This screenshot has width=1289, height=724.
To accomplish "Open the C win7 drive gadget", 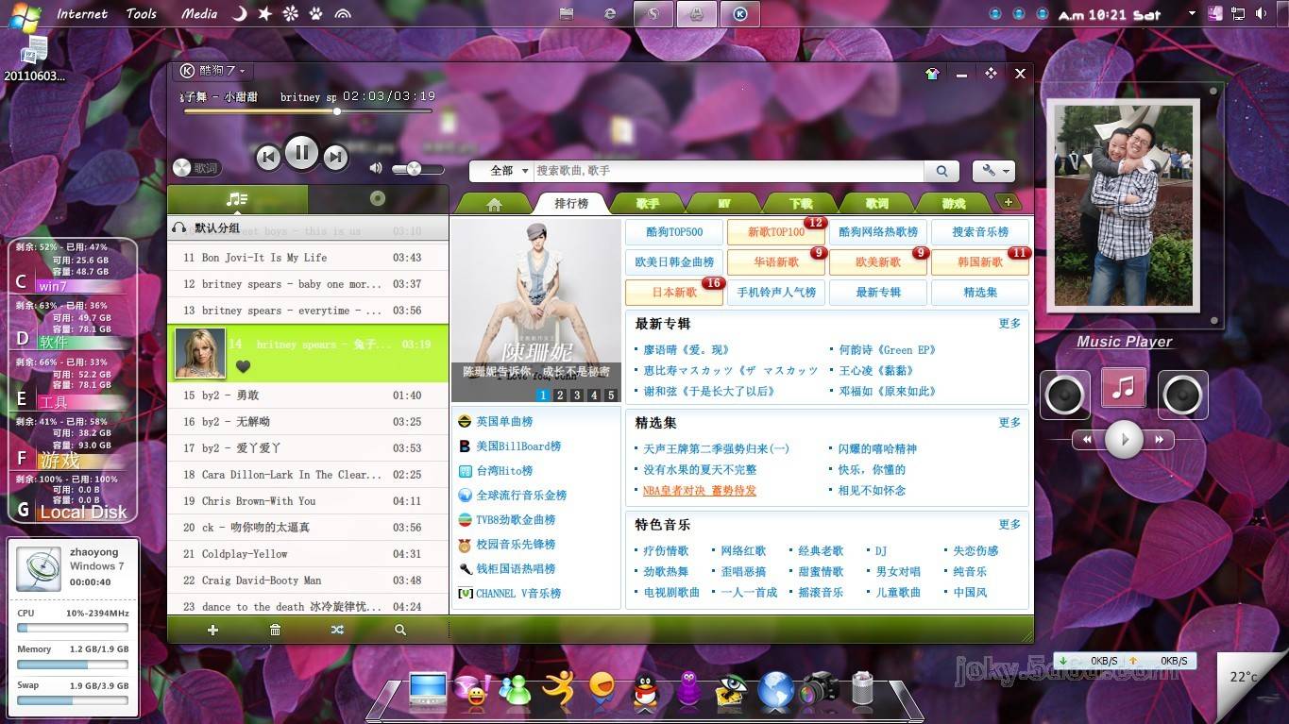I will tap(72, 267).
